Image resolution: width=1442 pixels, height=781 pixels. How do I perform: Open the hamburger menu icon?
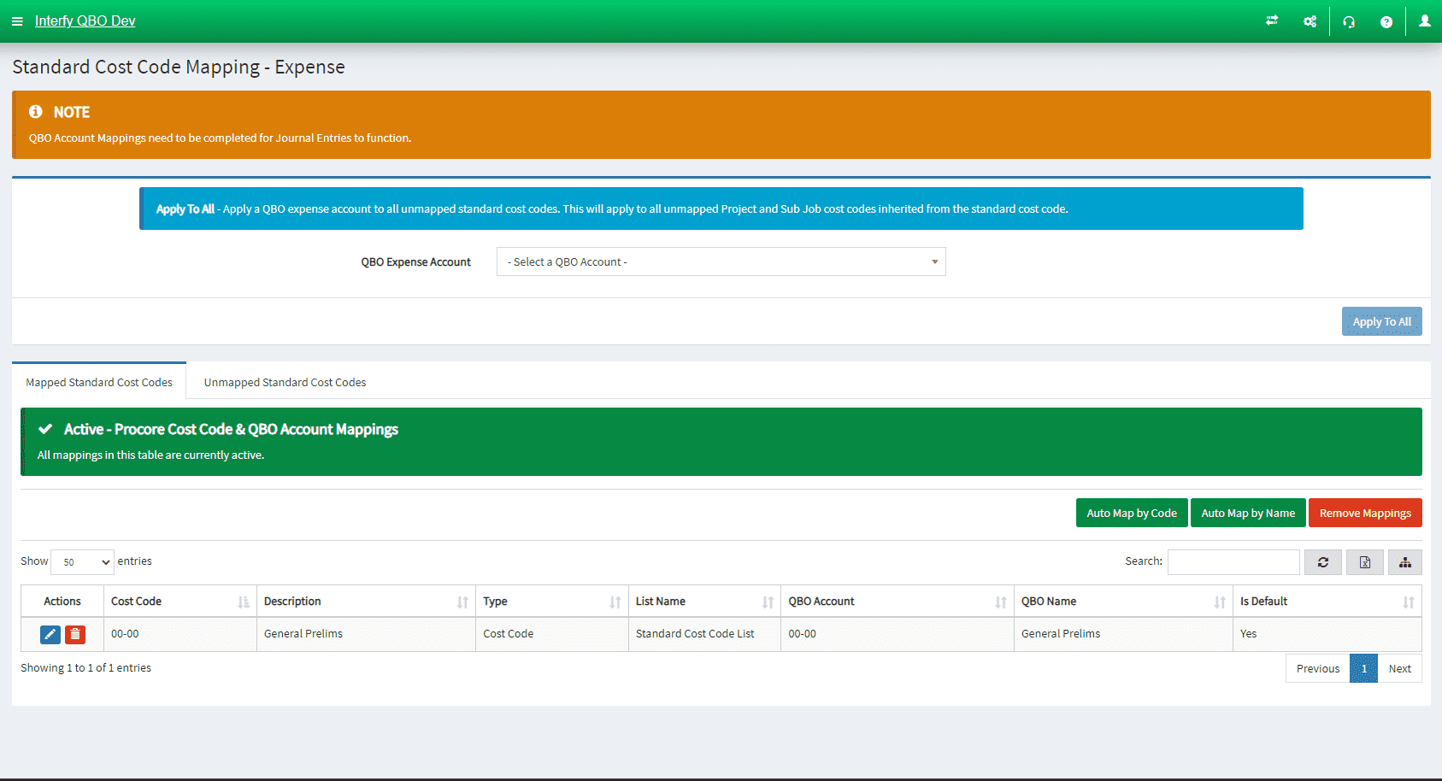pos(17,21)
